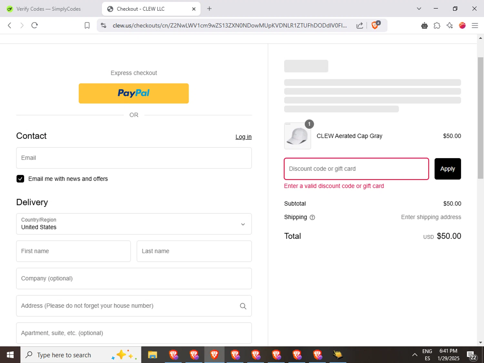This screenshot has height=363, width=484.
Task: Open the Brave Shields lion icon
Action: pos(375,25)
